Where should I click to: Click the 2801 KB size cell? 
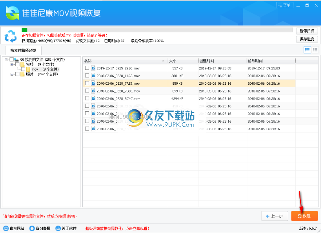coord(177,76)
